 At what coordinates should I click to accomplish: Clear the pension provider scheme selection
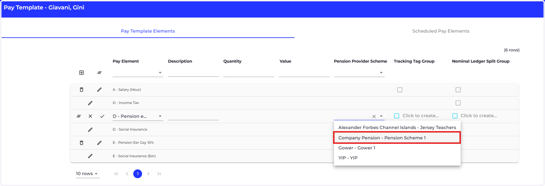pyautogui.click(x=374, y=117)
